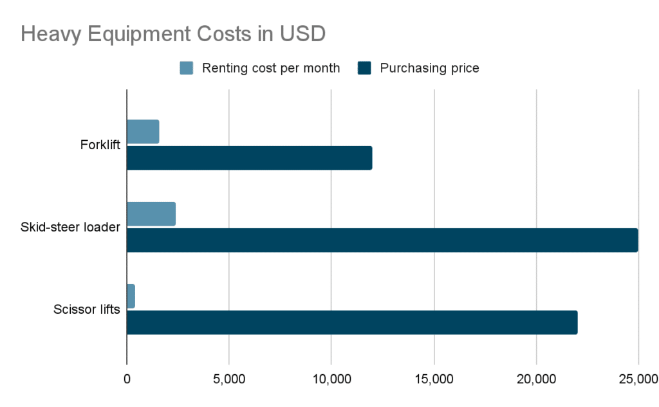This screenshot has height=407, width=659.
Task: Click the Scissor lifts renting cost bar
Action: point(131,296)
